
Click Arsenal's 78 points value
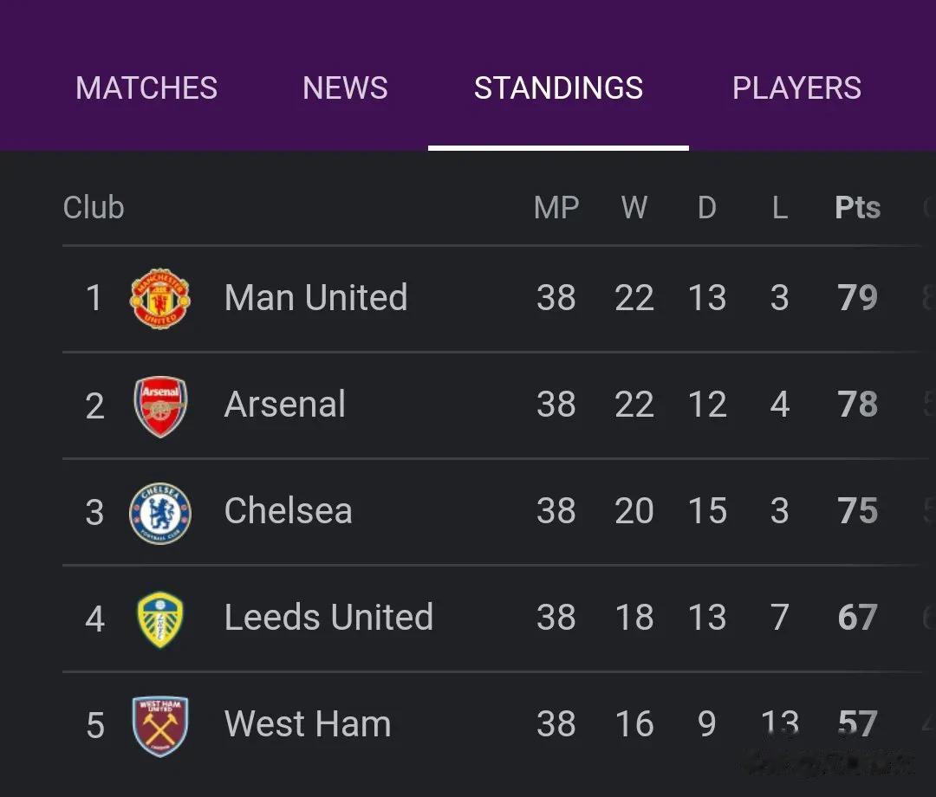tap(857, 404)
